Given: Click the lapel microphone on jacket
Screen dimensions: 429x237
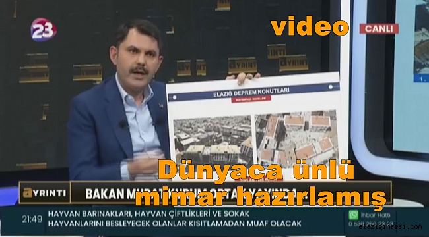Looking at the screenshot, I should click(123, 124).
